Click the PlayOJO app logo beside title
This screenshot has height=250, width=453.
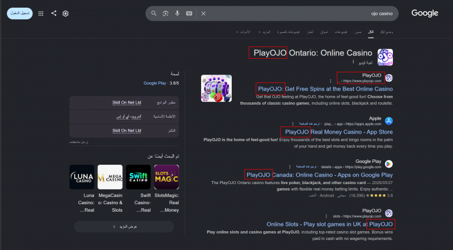(x=385, y=57)
